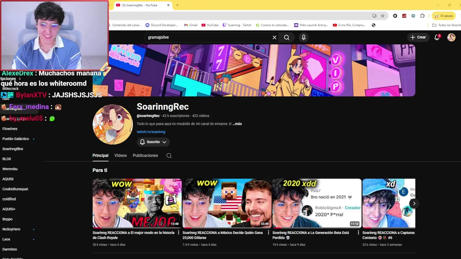461x259 pixels.
Task: Switch to the Publicaciones tab
Action: (146, 155)
